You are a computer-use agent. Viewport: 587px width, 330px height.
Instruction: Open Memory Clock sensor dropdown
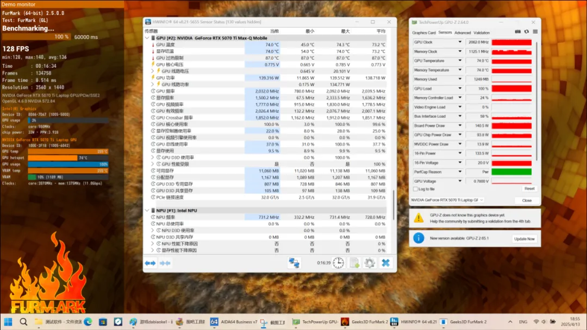click(460, 52)
